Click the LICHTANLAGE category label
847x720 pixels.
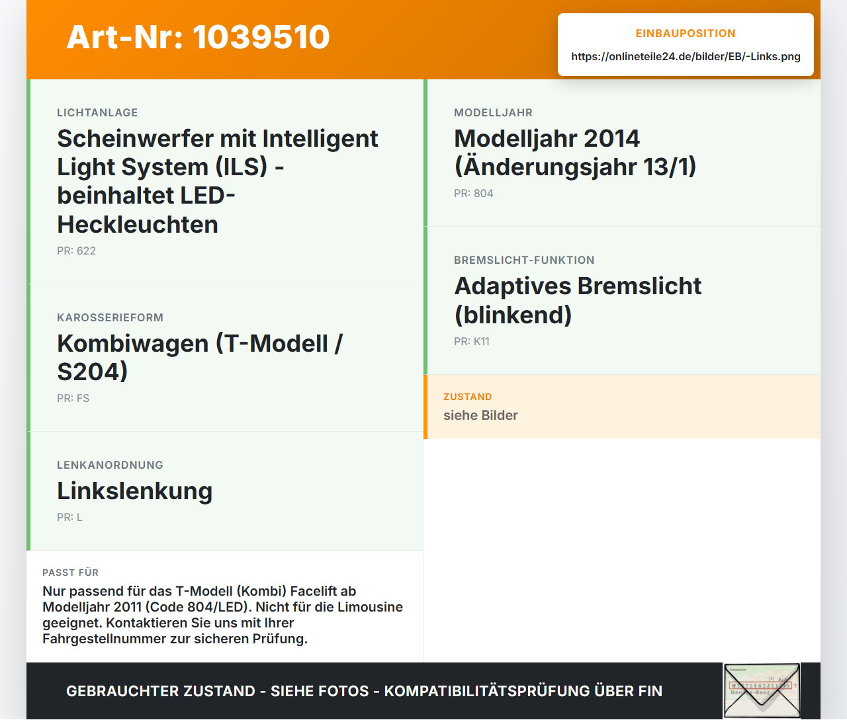click(x=97, y=112)
